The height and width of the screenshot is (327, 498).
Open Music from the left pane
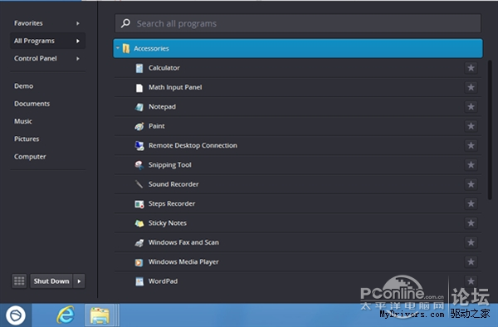point(23,121)
